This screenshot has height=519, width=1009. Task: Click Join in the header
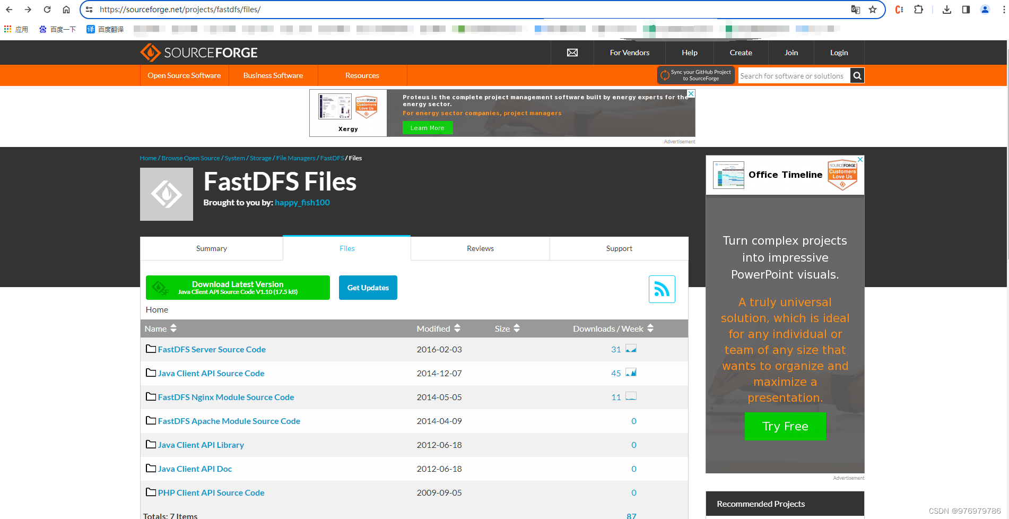(x=791, y=53)
